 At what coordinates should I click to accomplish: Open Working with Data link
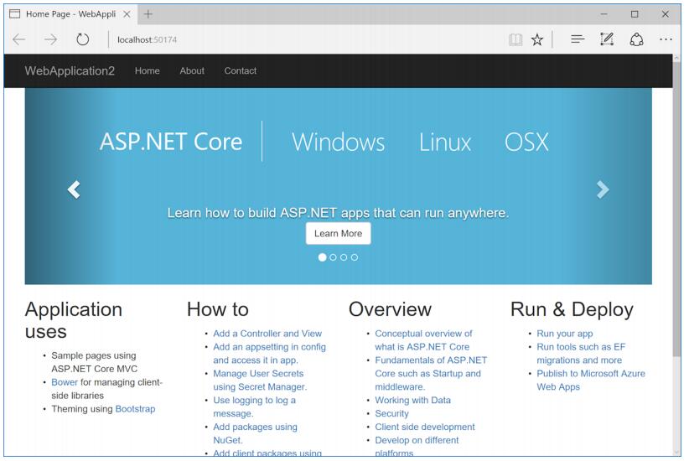[x=413, y=401]
